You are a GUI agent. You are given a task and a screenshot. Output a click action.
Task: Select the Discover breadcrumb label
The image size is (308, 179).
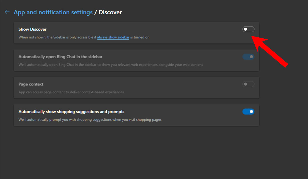coord(110,12)
